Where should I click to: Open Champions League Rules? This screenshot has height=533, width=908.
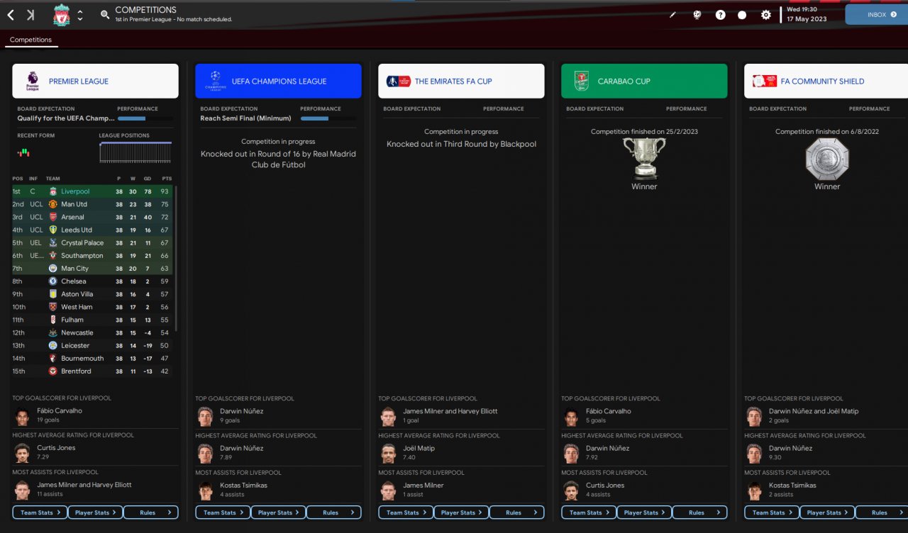tap(333, 512)
